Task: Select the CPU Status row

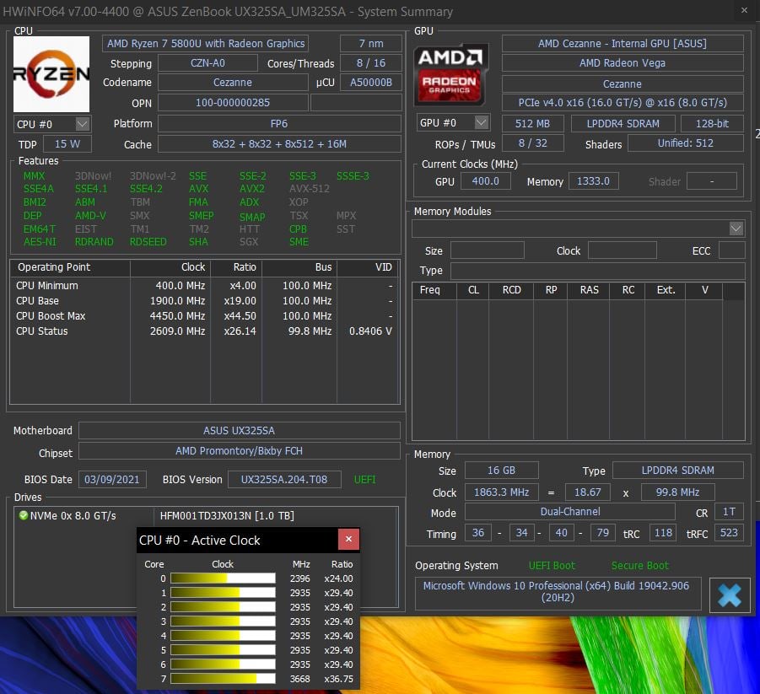Action: coord(204,331)
